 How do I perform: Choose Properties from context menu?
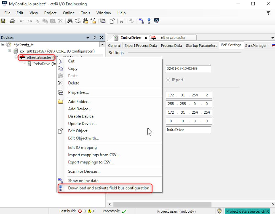109,92
